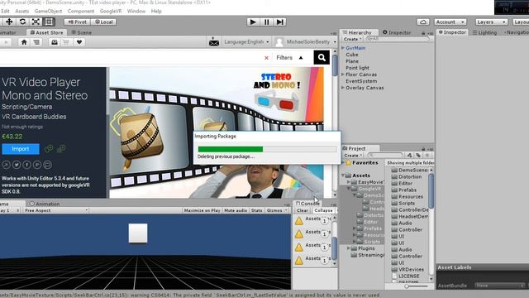
Task: Open Asset Store category list icon
Action: click(36, 42)
